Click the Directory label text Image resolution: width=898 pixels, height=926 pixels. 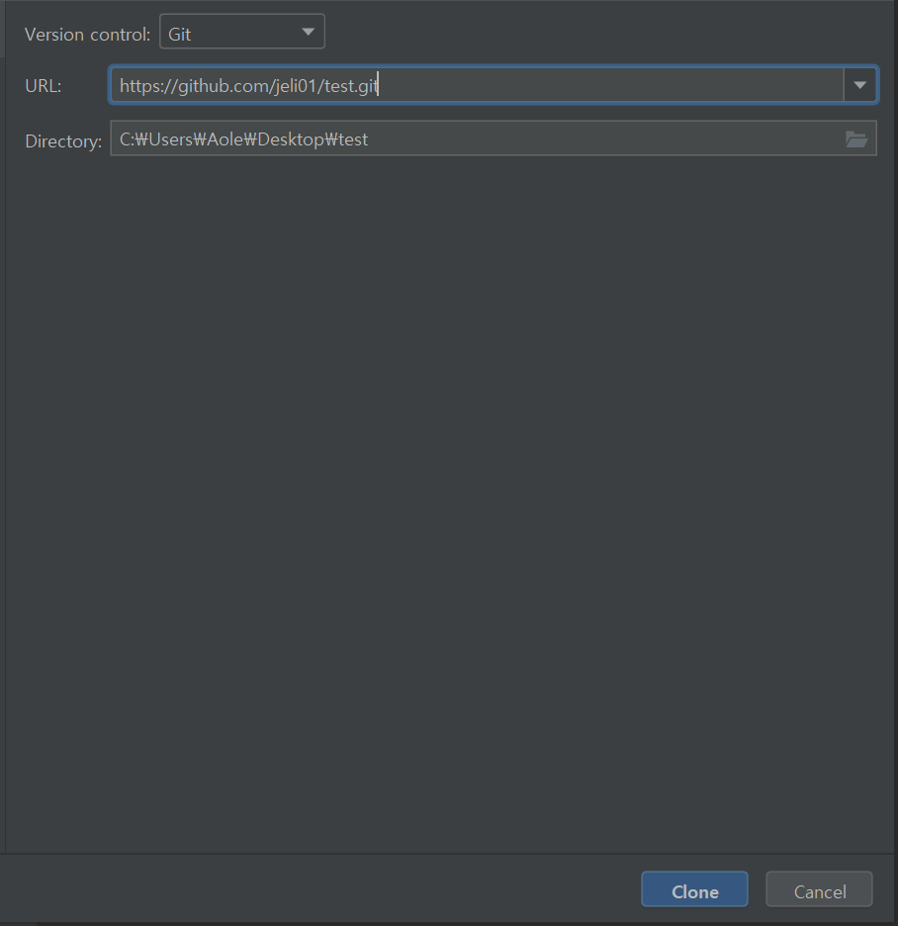[x=62, y=140]
